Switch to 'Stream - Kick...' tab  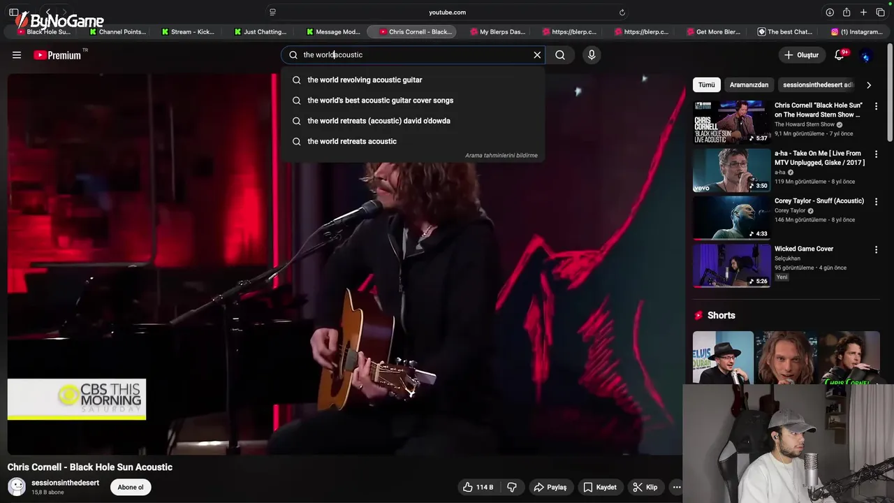click(188, 31)
